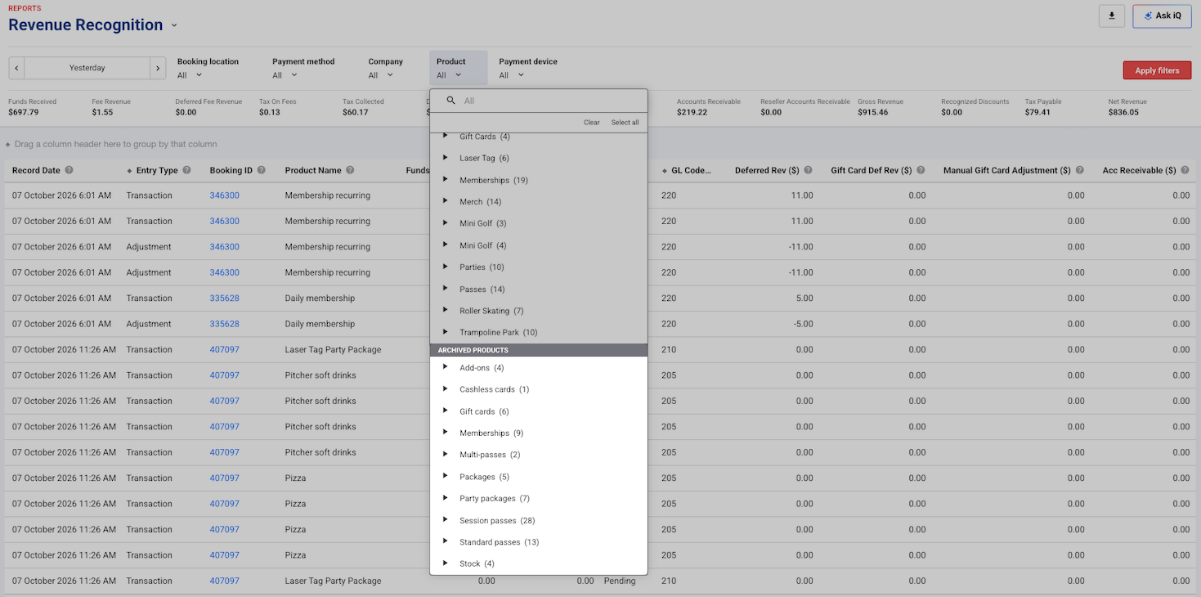Expand the Roller Skating (7) group

(445, 310)
